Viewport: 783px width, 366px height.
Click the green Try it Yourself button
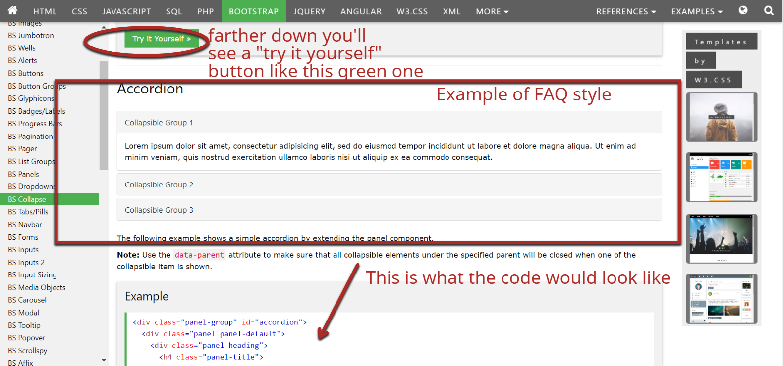click(162, 39)
